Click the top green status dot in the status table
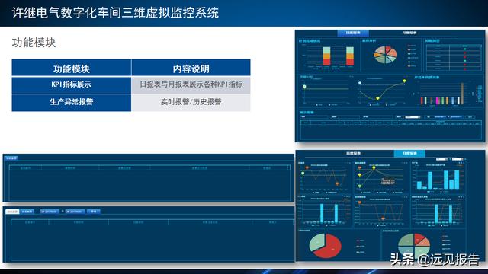This screenshot has height=274, width=488. [x=465, y=49]
